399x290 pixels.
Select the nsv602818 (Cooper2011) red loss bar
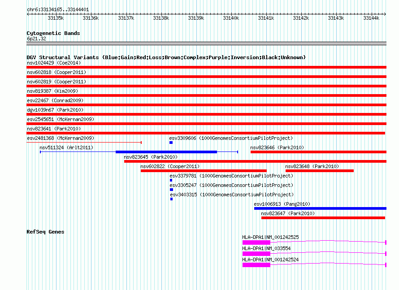click(206, 77)
